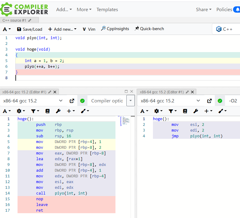This screenshot has width=240, height=218.
Task: Click the Compiler Explorer logo
Action: click(24, 9)
